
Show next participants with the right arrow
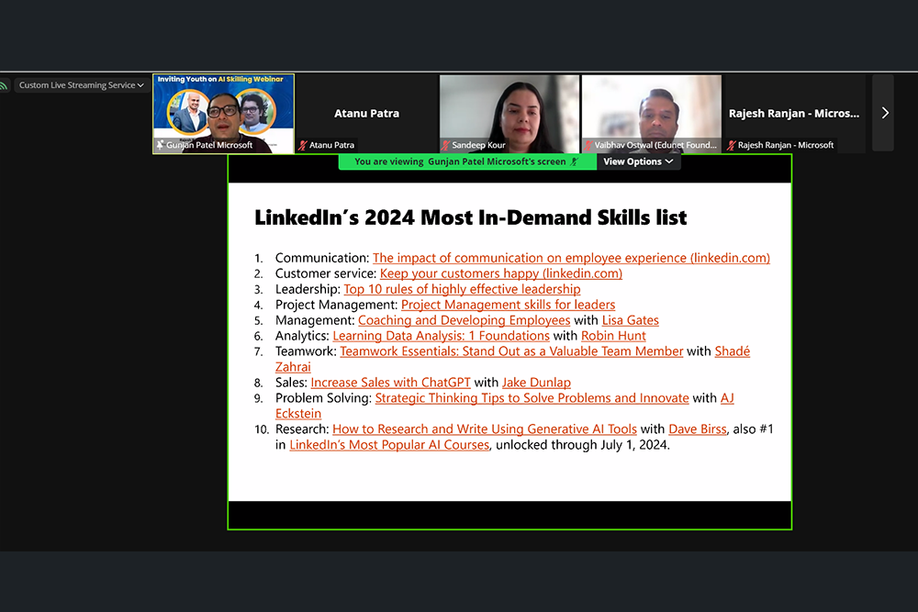(884, 113)
